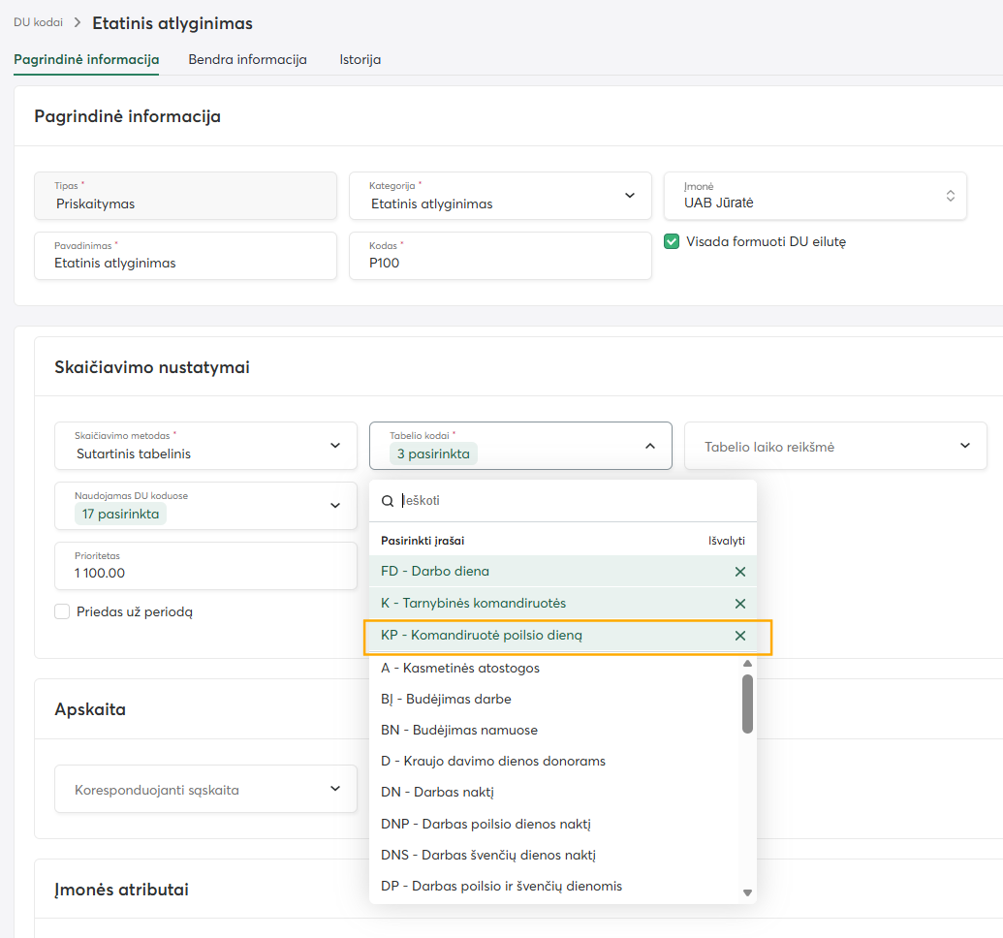Click the dropdown list scroll up arrow
Screen dimensions: 1003x938
coord(747,664)
